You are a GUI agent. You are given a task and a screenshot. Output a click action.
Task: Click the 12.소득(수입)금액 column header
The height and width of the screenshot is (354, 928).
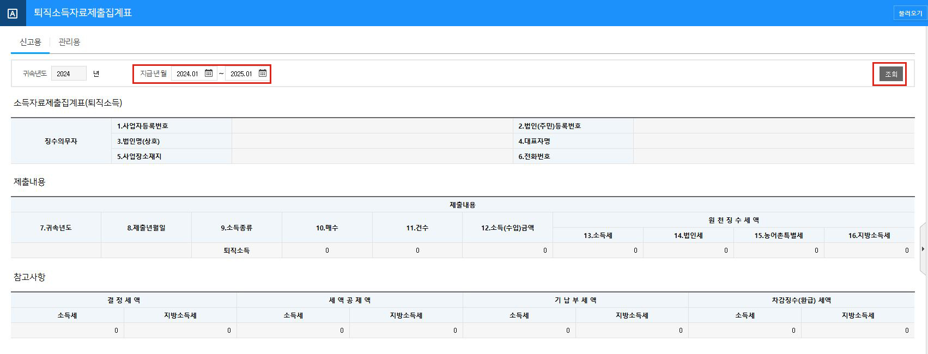pos(507,228)
